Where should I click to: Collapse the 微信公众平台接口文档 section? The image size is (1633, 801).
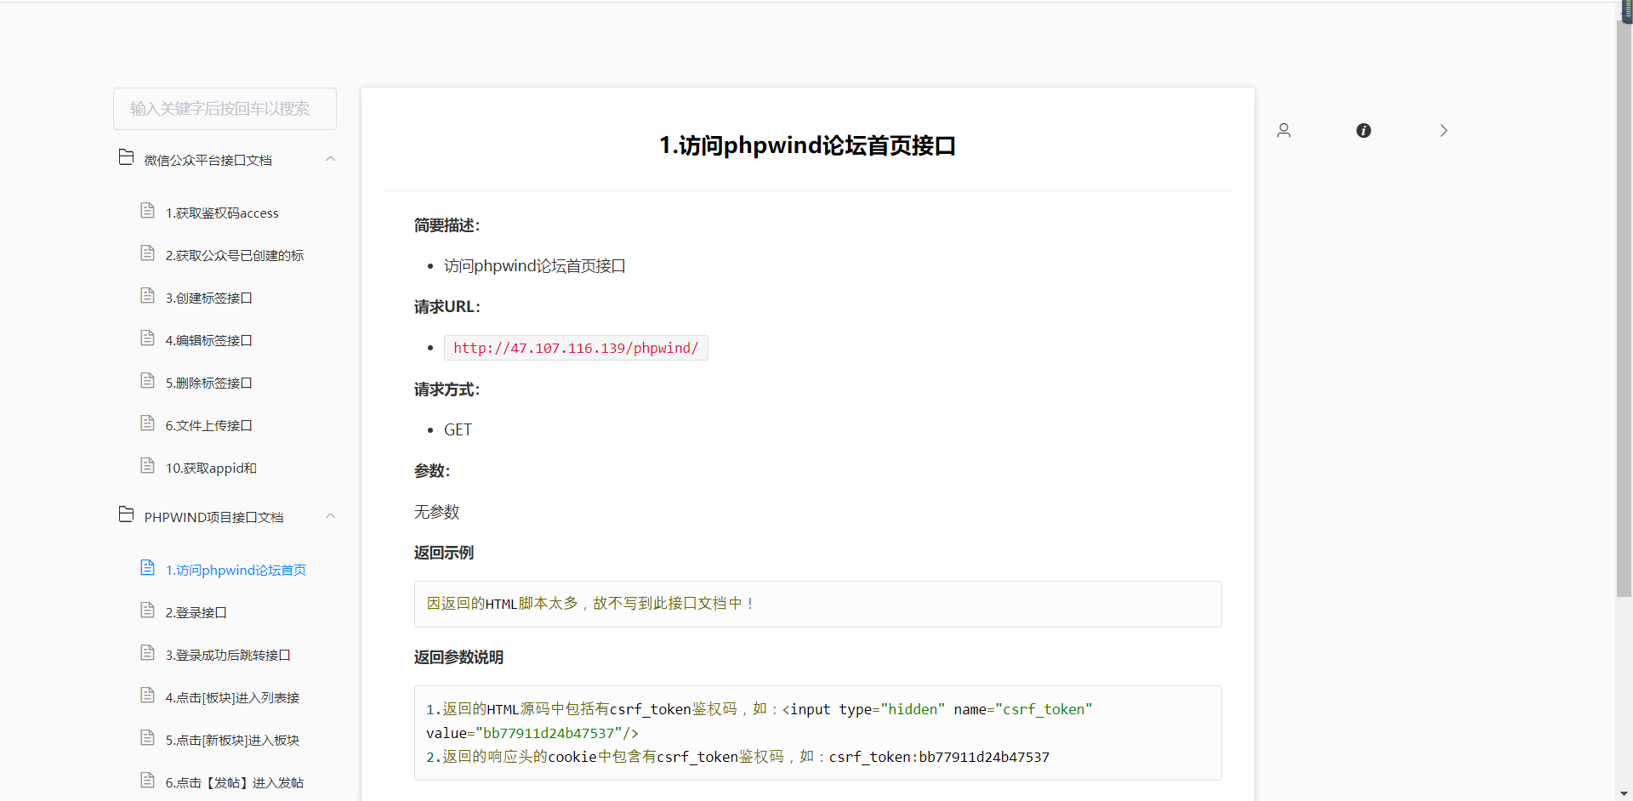(x=330, y=159)
